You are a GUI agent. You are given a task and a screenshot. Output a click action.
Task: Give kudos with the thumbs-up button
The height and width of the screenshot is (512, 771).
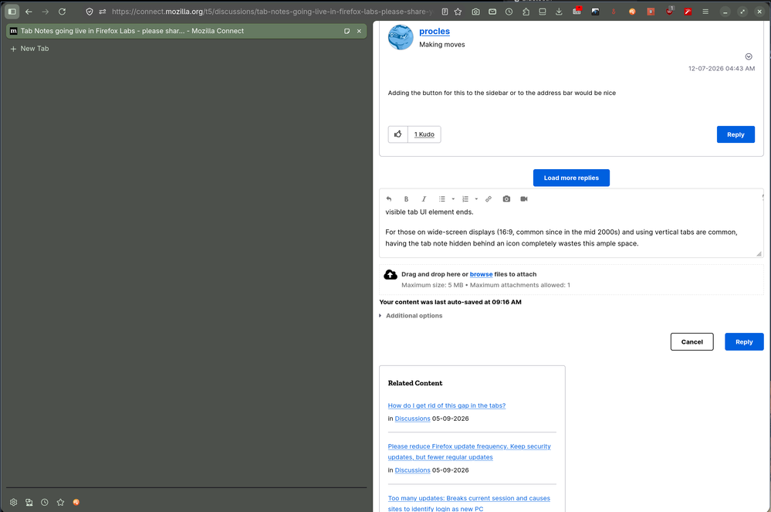(397, 134)
